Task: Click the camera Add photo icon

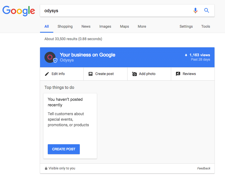Action: pos(134,74)
